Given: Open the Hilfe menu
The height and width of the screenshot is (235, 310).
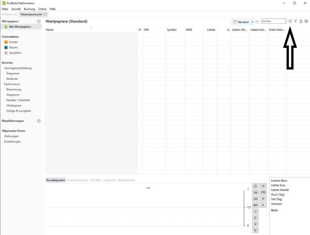Looking at the screenshot, I should tap(53, 9).
